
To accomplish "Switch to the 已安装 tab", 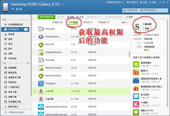I will (x=58, y=22).
